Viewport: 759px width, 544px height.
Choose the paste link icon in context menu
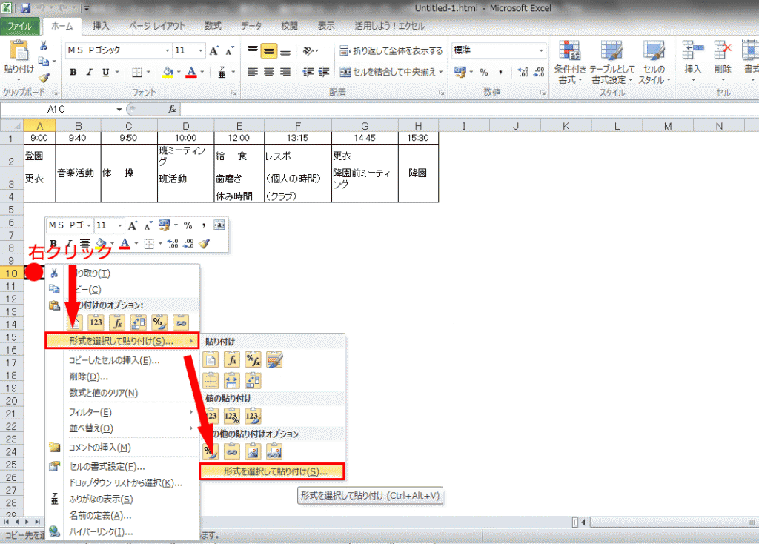coord(181,322)
